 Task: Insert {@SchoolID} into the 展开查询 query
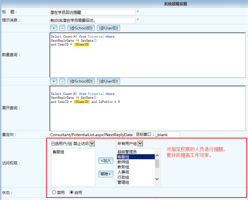pyautogui.click(x=81, y=81)
